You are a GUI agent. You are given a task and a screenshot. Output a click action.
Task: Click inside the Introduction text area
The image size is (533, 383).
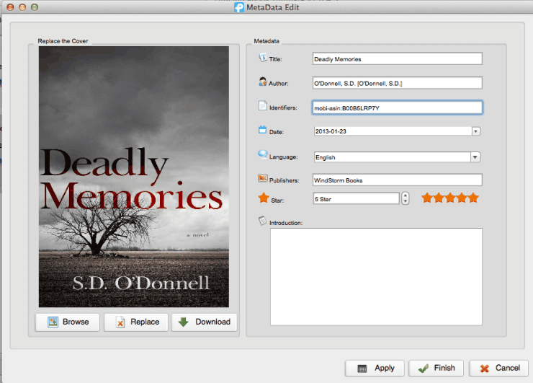(x=376, y=277)
